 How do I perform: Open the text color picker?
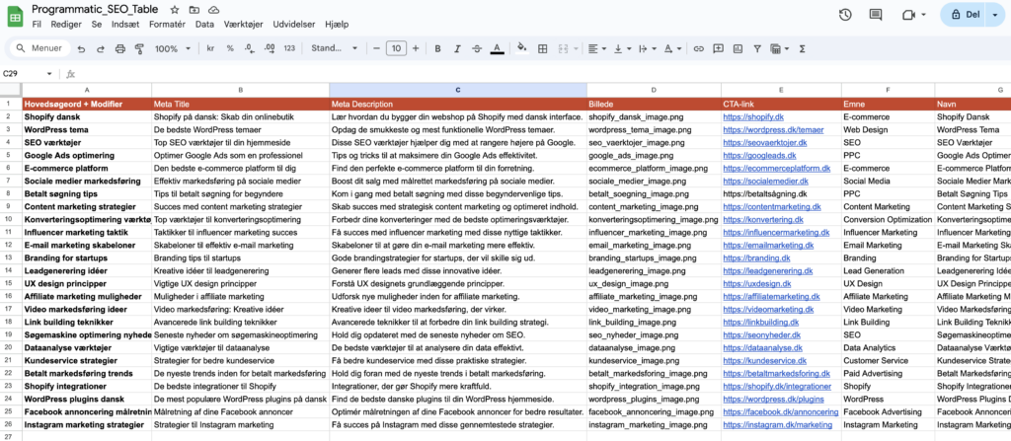497,48
